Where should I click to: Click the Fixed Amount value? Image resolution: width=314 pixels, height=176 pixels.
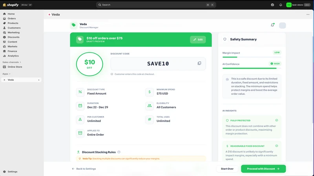pos(97,93)
